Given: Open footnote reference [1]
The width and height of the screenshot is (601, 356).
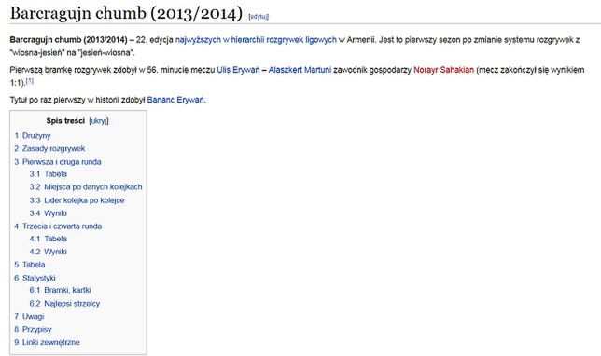Looking at the screenshot, I should 30,81.
